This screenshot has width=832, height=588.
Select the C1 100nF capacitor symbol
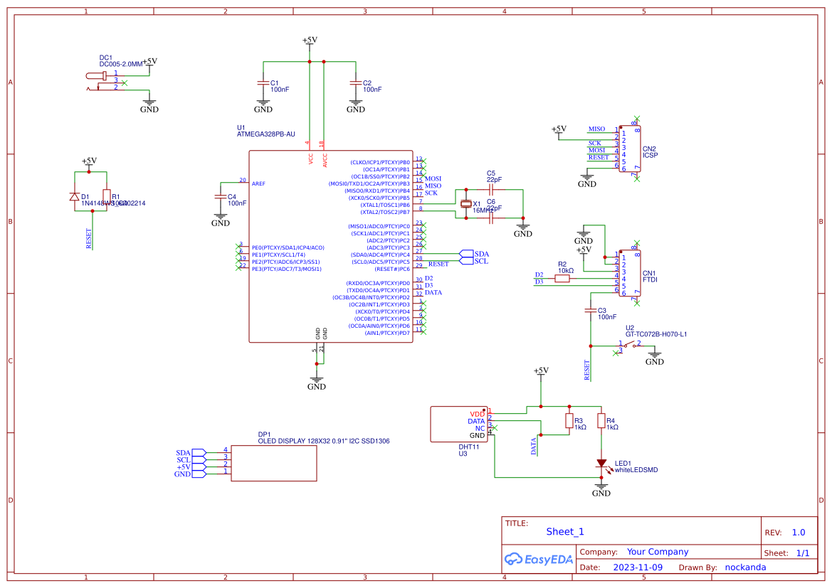point(263,82)
